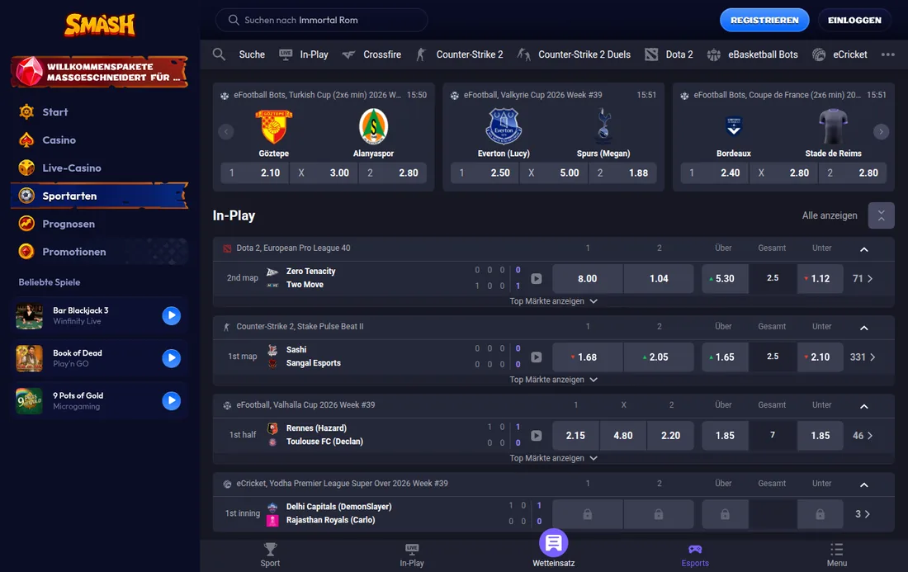Image resolution: width=908 pixels, height=572 pixels.
Task: Open more categories ellipsis menu
Action: coord(887,54)
